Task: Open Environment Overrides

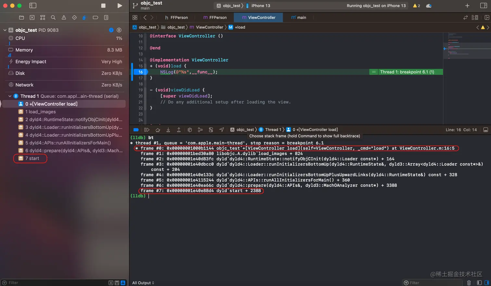Action: click(x=211, y=130)
